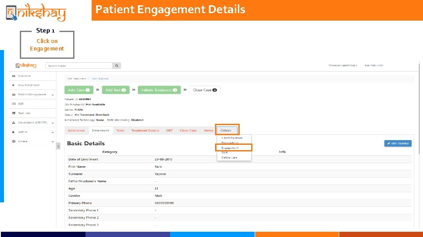
Task: Click the Date of Enrollment value
Action: tap(163, 159)
